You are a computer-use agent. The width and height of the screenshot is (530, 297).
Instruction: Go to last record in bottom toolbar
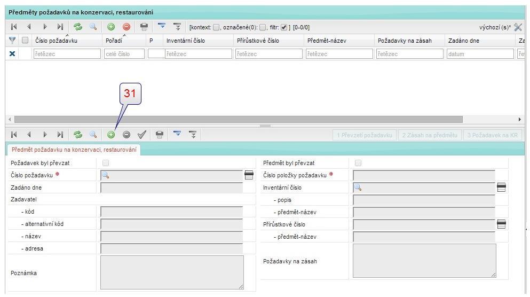pos(60,135)
